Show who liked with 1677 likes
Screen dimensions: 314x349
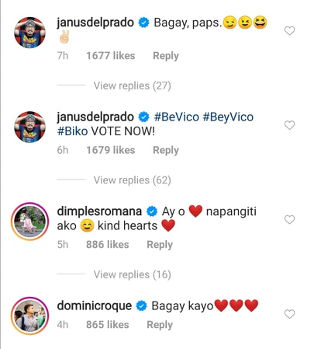110,56
